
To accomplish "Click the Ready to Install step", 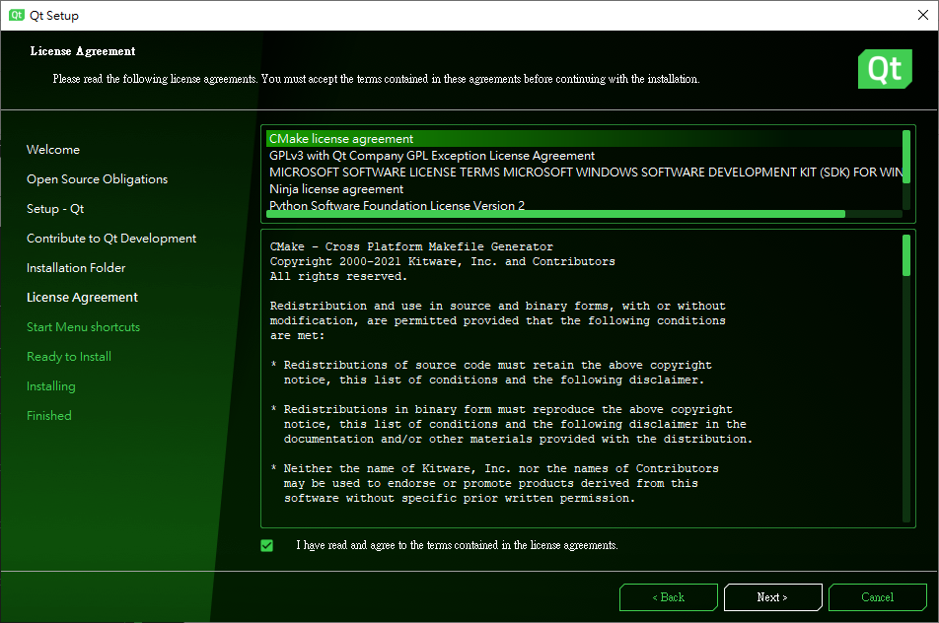I will tap(69, 357).
